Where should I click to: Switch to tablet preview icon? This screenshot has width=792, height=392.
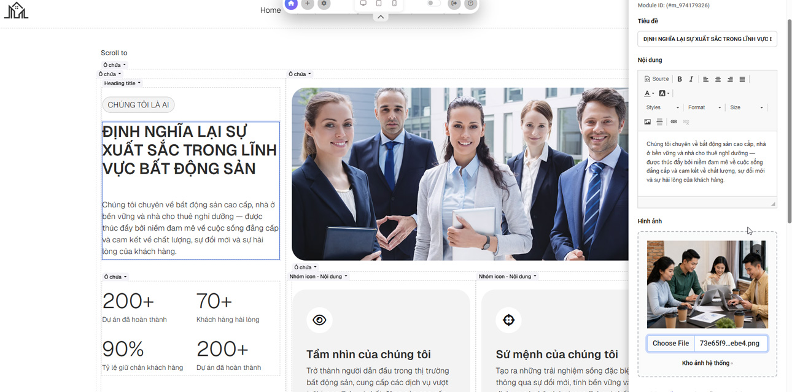(379, 4)
